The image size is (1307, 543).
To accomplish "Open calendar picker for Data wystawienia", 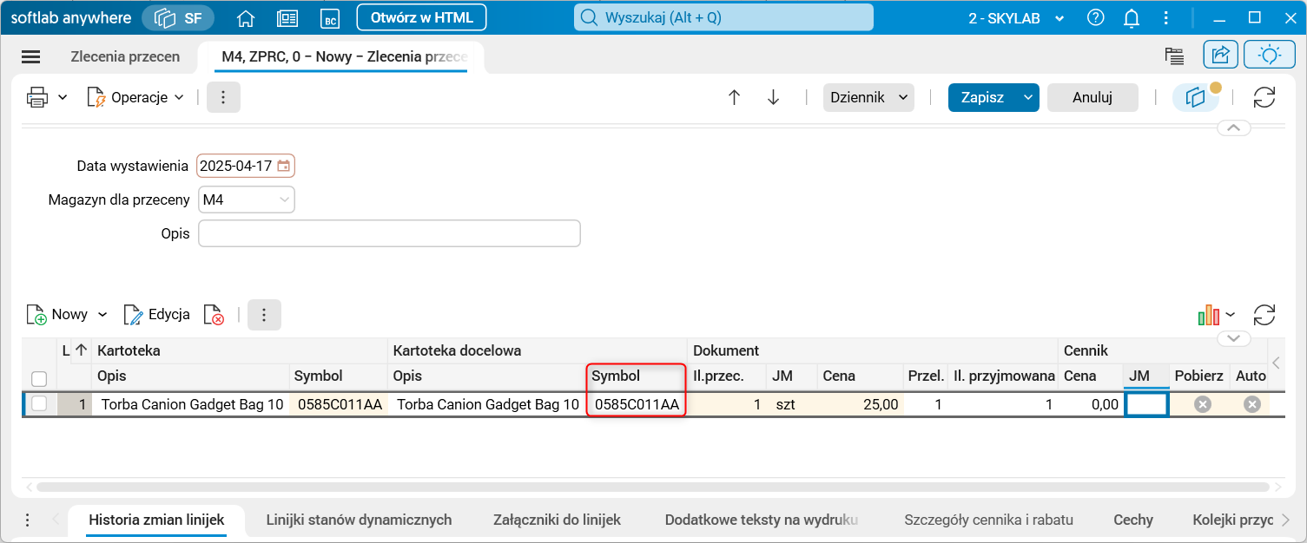I will point(282,165).
